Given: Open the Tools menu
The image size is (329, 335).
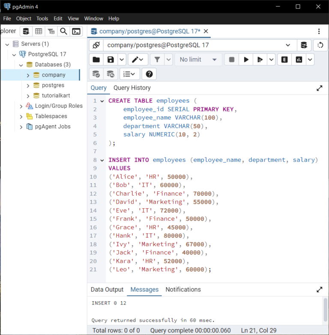Looking at the screenshot, I should click(x=42, y=18).
